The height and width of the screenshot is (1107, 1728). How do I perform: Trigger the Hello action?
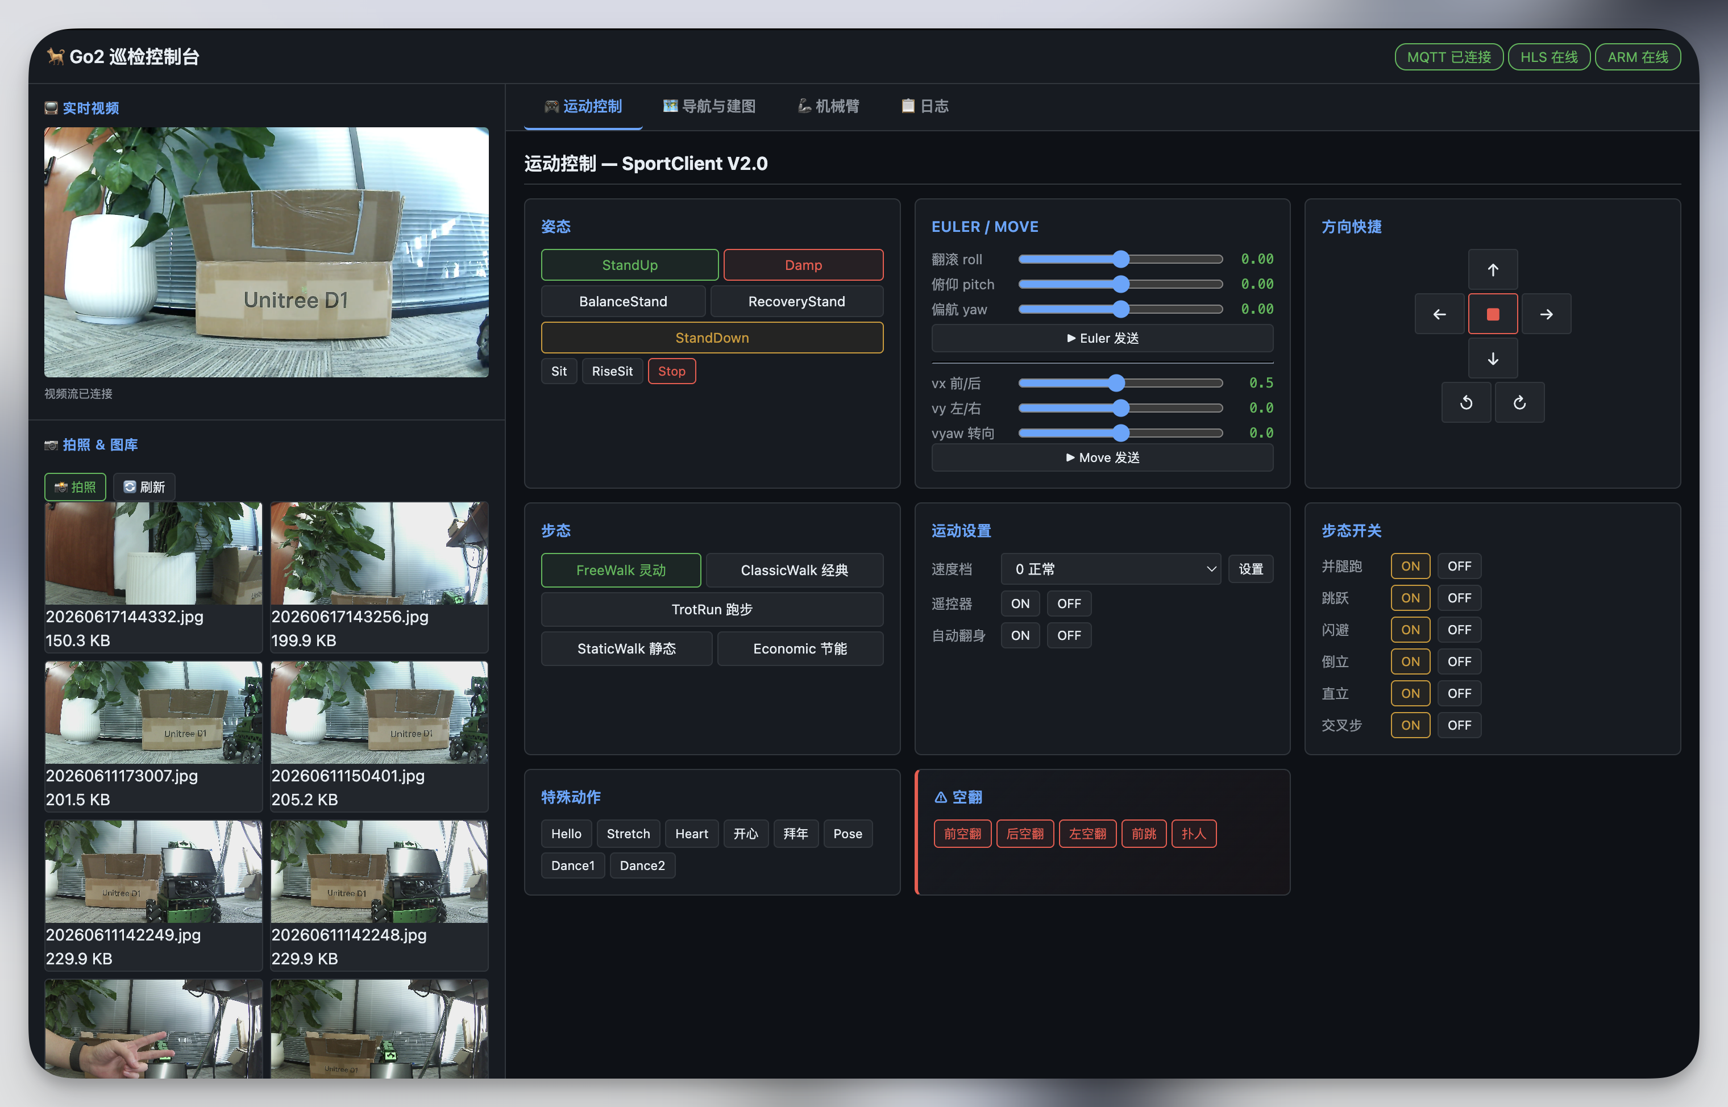(566, 834)
